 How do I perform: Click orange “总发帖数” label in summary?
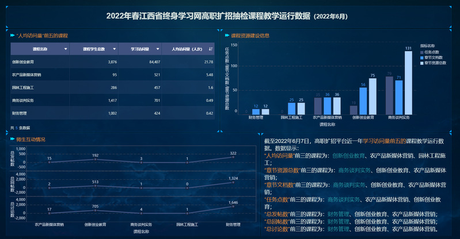(x=277, y=214)
